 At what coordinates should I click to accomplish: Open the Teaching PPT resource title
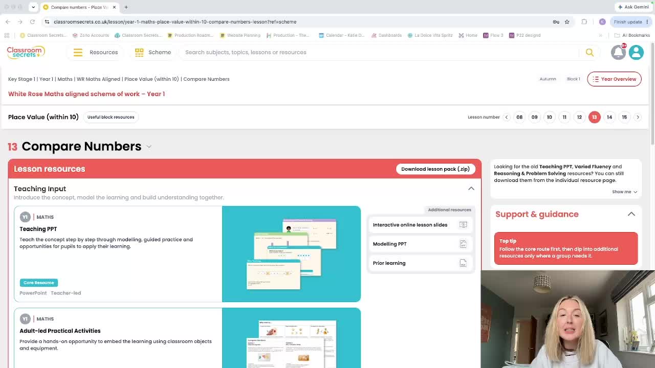click(x=38, y=229)
